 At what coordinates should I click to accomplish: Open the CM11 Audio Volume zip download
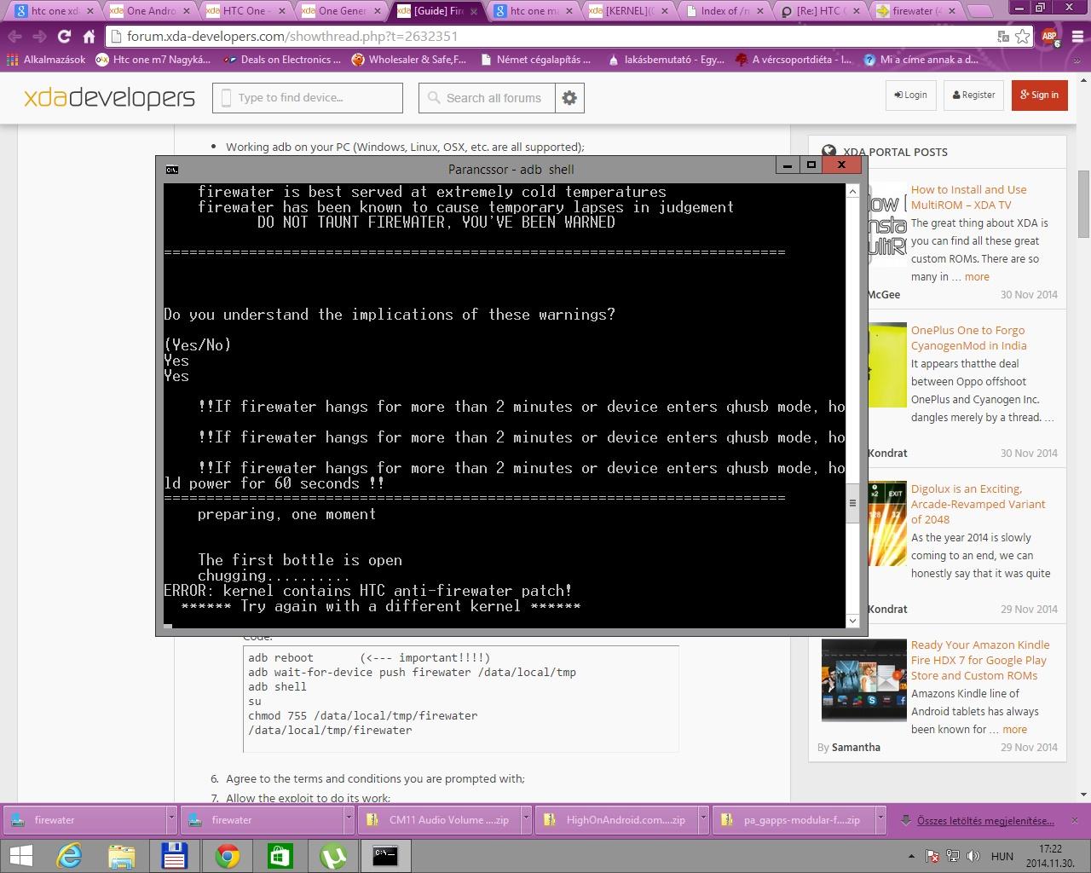(440, 819)
